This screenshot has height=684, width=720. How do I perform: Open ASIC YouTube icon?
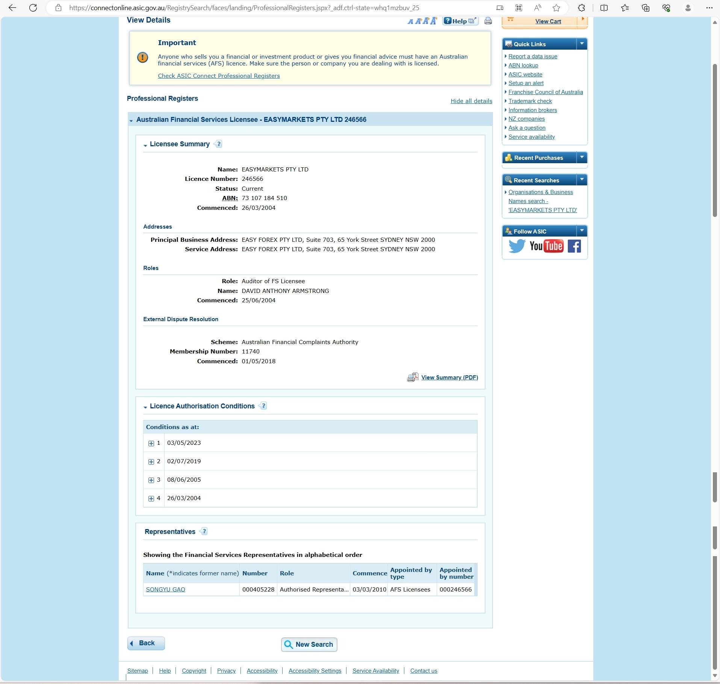pos(546,246)
